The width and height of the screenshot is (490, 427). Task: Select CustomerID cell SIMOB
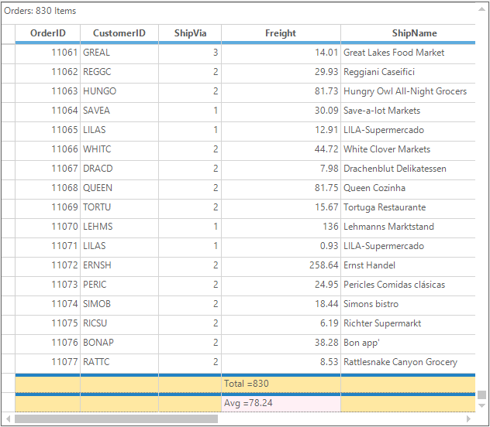click(119, 306)
